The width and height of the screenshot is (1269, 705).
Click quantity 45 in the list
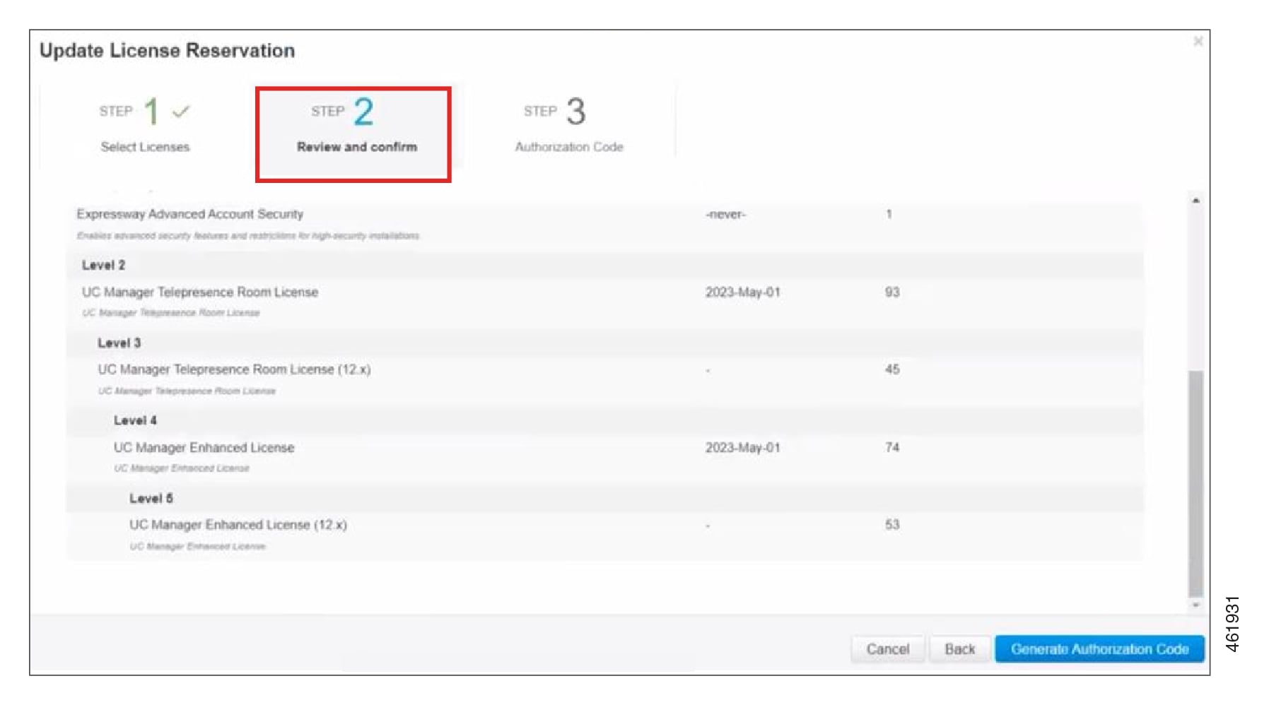pyautogui.click(x=892, y=369)
